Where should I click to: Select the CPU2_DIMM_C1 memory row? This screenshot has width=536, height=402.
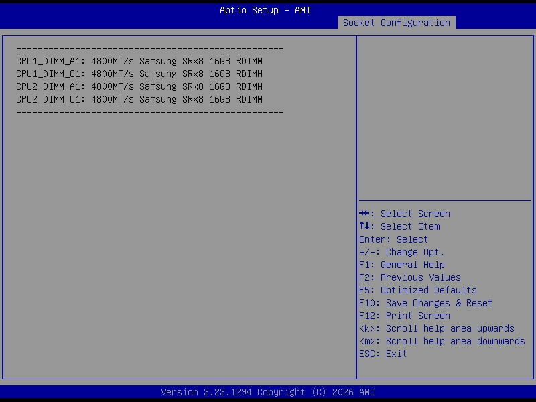pyautogui.click(x=139, y=99)
